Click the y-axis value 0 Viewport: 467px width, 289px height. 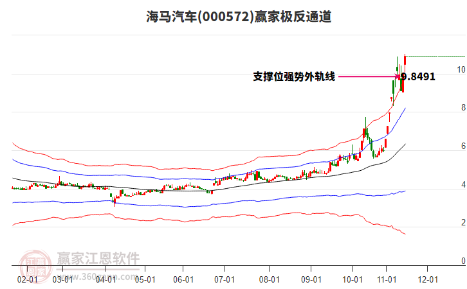point(463,261)
